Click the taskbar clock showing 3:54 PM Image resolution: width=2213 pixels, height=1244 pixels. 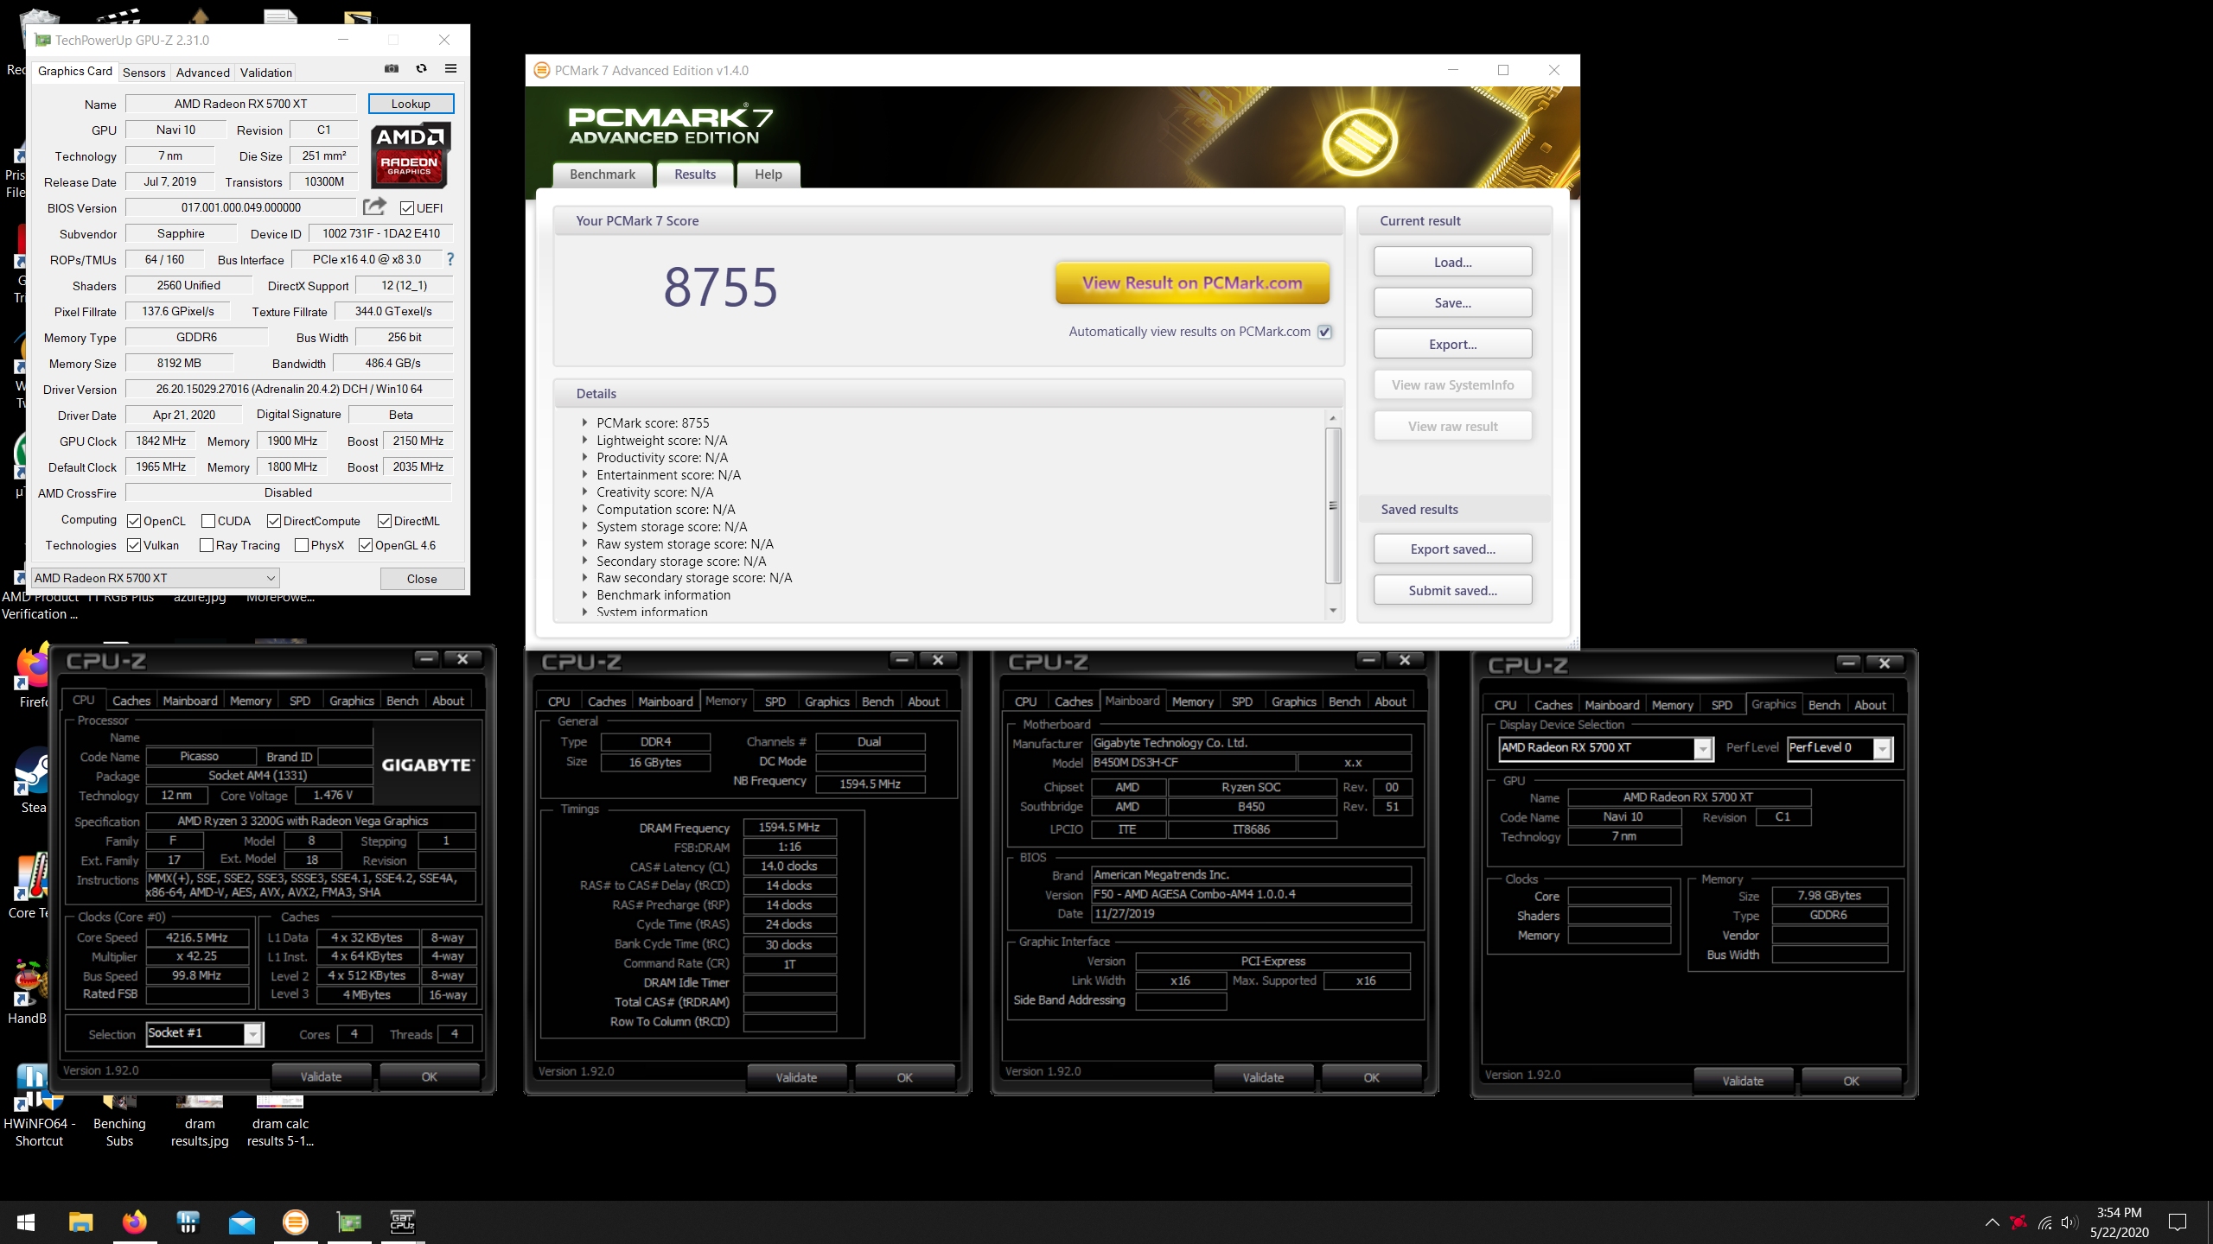coord(2119,1222)
